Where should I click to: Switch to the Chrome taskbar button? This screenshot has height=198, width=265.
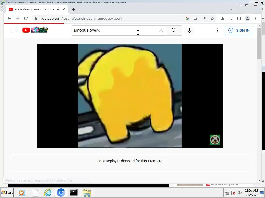tap(61, 193)
